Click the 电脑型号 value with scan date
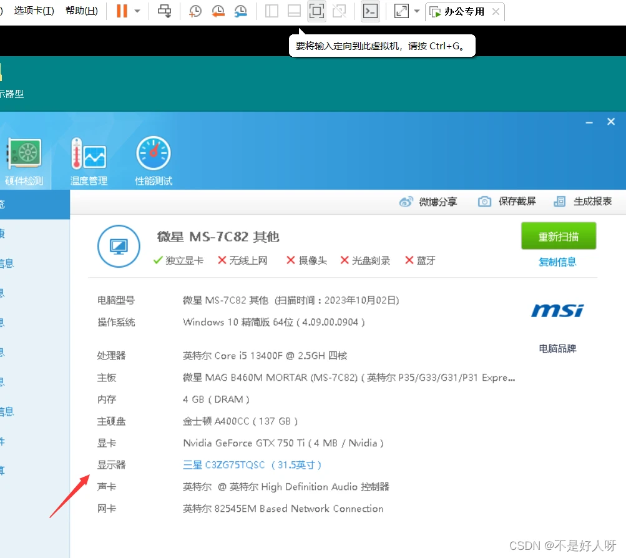Viewport: 626px width, 558px height. point(291,300)
